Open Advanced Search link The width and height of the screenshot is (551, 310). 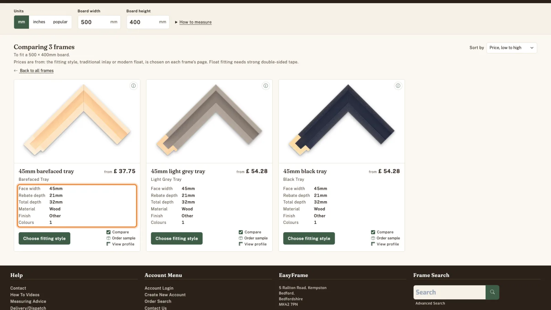[x=430, y=303]
